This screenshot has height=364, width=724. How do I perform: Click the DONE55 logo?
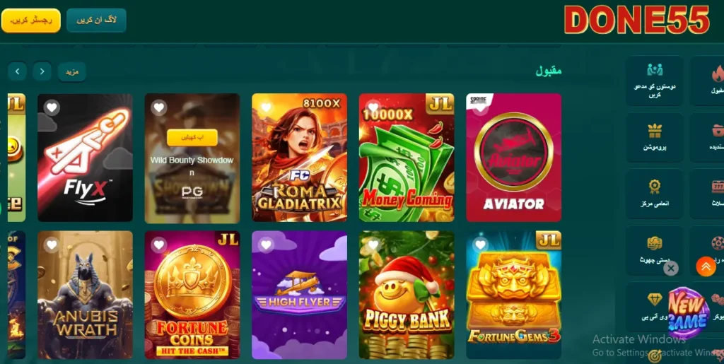(637, 20)
